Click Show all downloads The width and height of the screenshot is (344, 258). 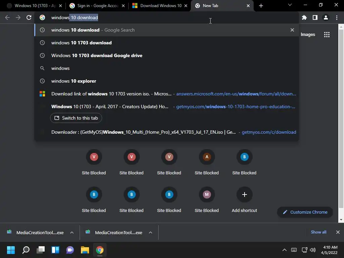(x=318, y=232)
